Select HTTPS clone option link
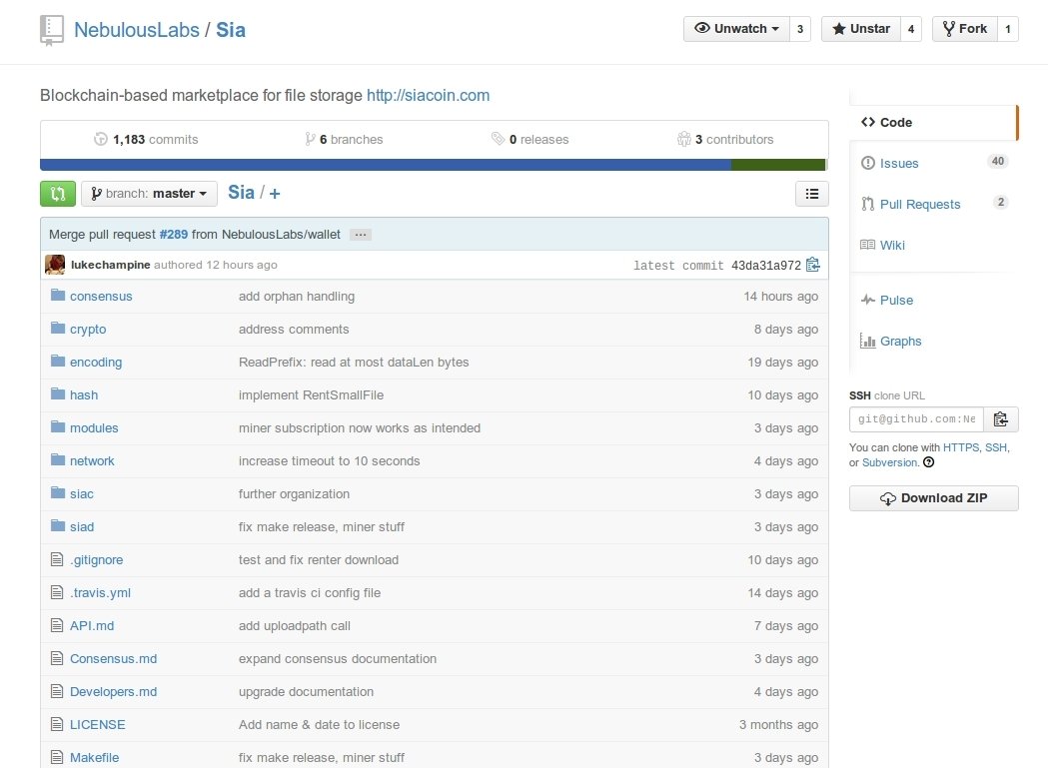Screen dimensions: 1048x768 pos(960,447)
